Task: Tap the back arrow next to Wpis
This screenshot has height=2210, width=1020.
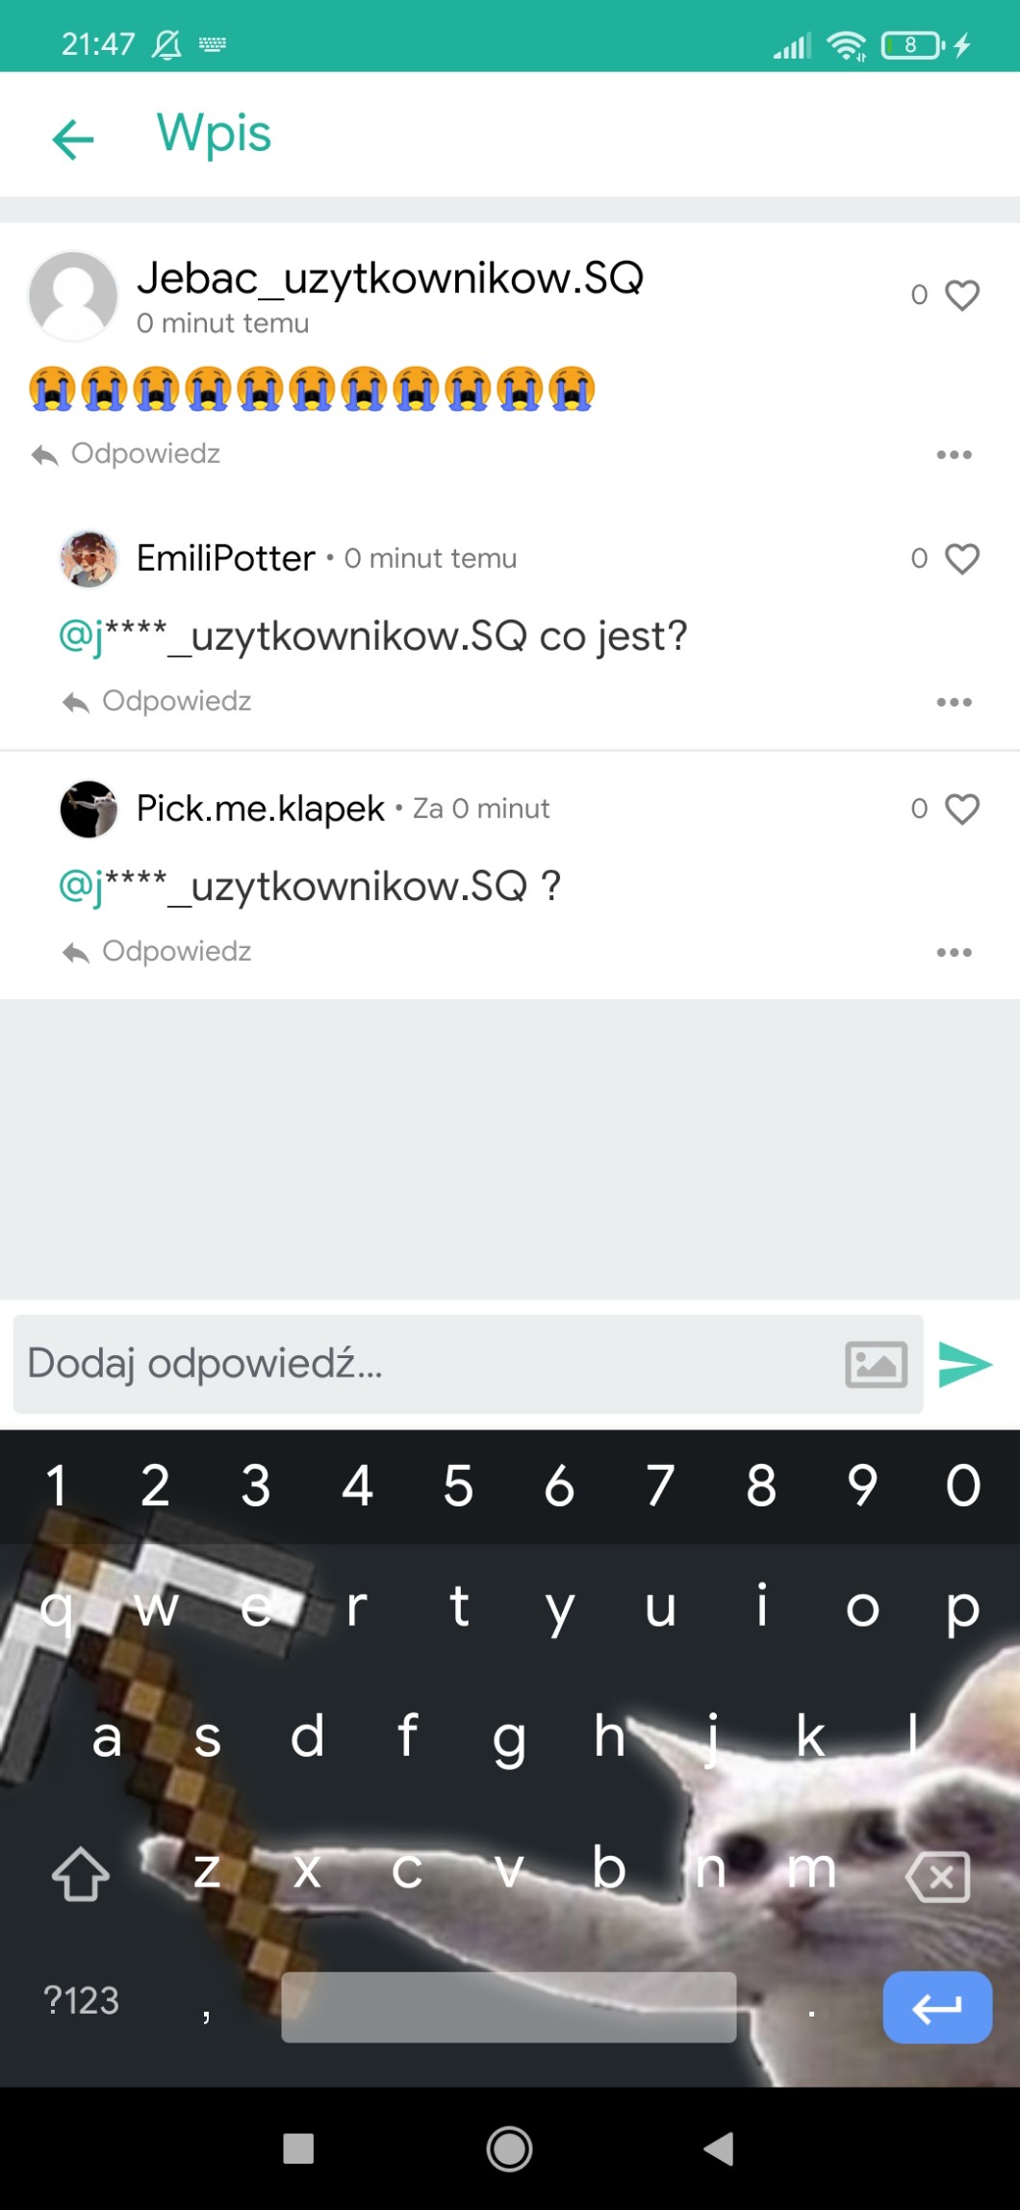Action: (73, 140)
